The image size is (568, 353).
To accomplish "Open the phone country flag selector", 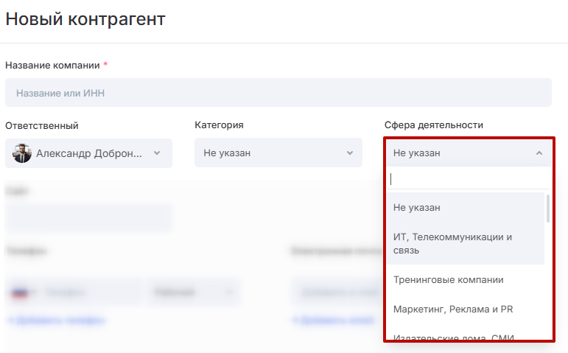I will [x=22, y=293].
